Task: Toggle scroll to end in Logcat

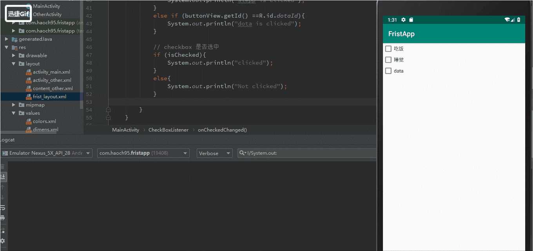Action: point(2,177)
